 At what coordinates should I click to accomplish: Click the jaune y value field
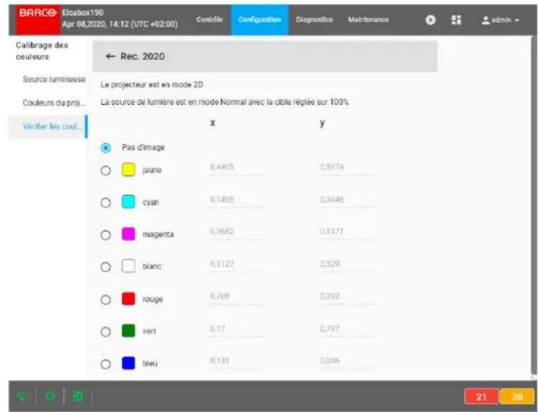(x=347, y=168)
